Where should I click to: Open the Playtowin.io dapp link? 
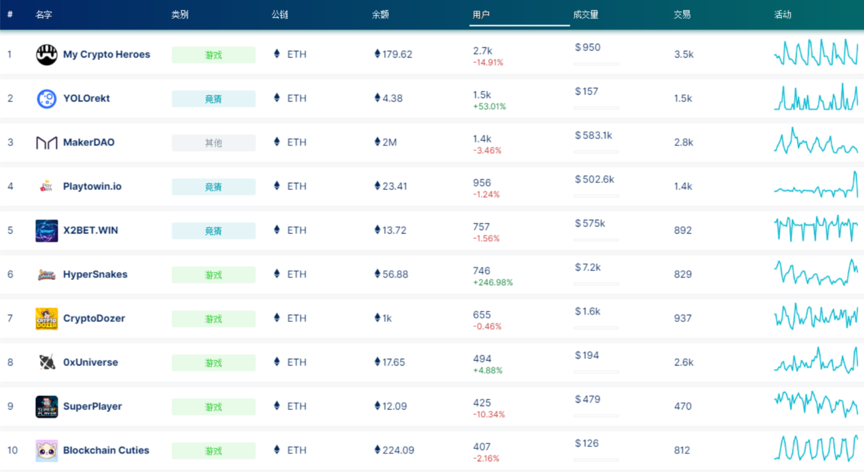coord(92,186)
